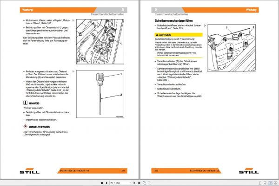Click 'Motorhaube wieder schließen.' step

41,120
